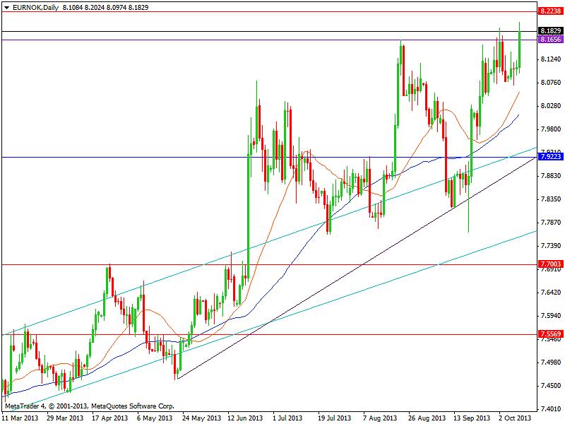Click the 8.0760 value on price axis

click(549, 83)
